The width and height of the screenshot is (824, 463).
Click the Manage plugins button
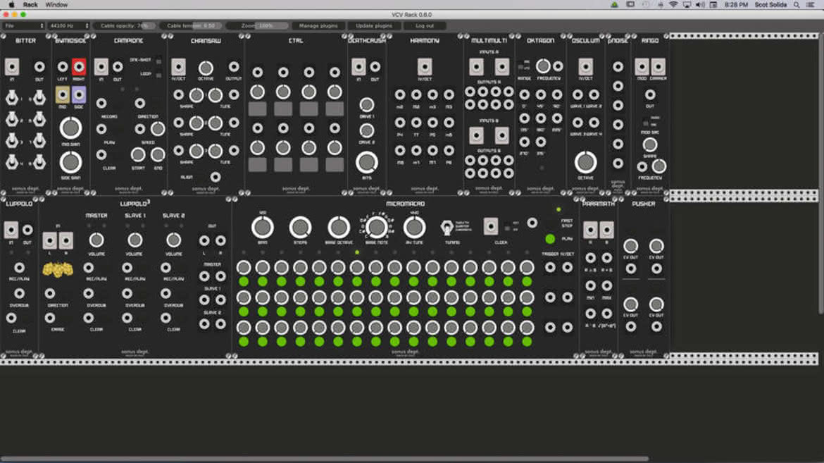pyautogui.click(x=318, y=26)
